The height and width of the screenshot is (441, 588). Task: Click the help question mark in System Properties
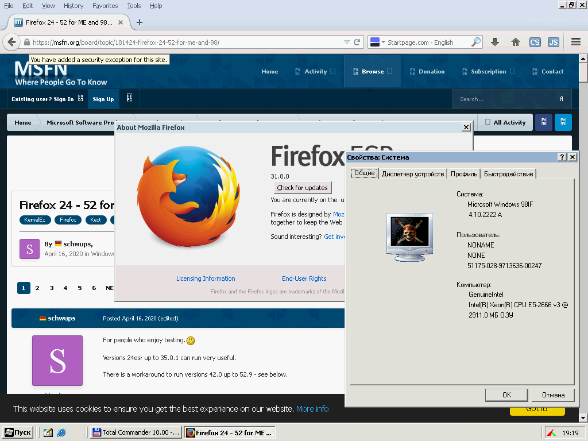click(562, 157)
